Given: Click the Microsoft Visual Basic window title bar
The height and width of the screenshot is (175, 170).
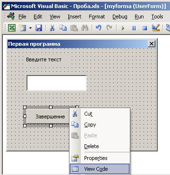Looking at the screenshot, I should coord(86,6).
